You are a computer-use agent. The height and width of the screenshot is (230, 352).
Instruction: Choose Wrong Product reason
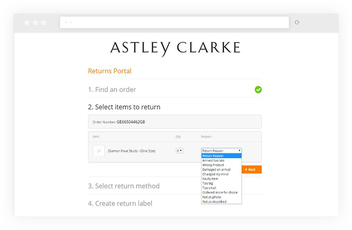[x=221, y=165]
